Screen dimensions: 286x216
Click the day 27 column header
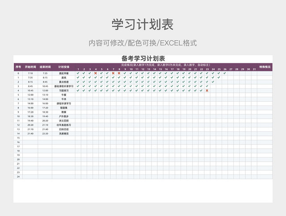coord(231,69)
